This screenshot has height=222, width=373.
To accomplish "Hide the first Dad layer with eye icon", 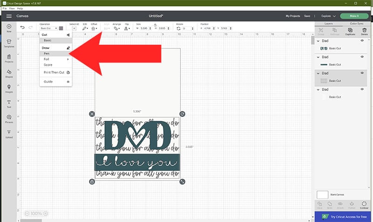I will pyautogui.click(x=362, y=41).
